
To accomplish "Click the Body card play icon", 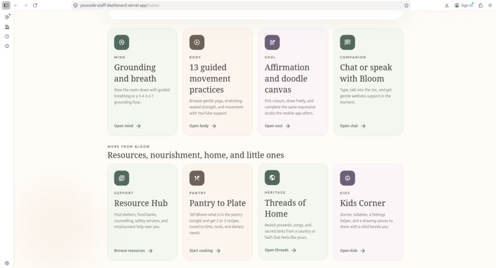I will (197, 43).
